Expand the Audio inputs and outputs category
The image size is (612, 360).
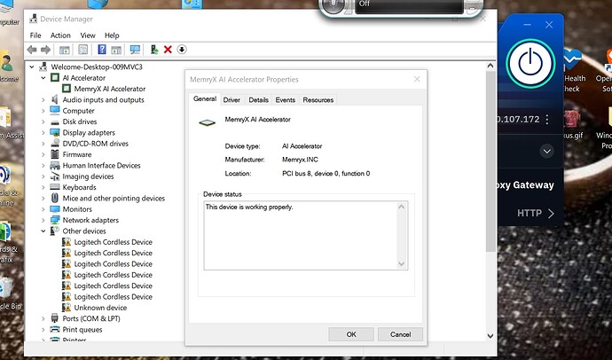click(x=43, y=100)
